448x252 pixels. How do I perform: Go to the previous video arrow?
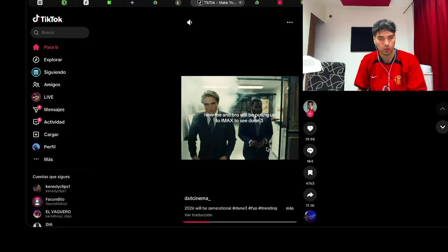pyautogui.click(x=442, y=109)
